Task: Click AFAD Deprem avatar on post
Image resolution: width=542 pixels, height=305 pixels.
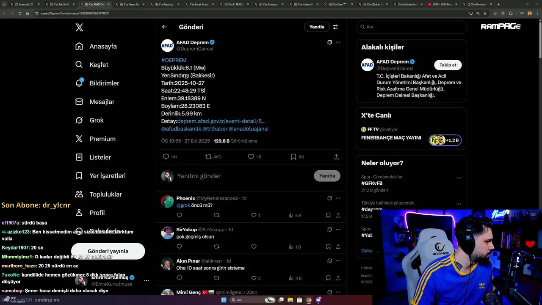Action: [x=167, y=46]
